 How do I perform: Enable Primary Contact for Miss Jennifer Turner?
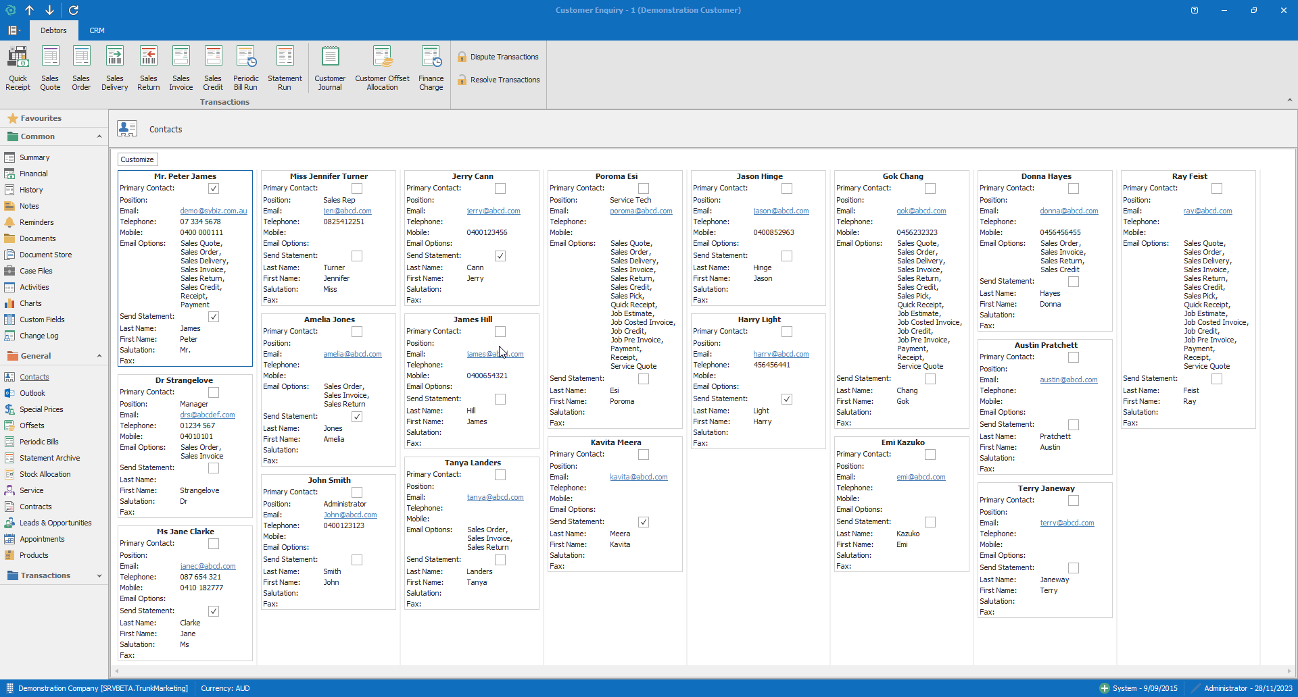(357, 188)
